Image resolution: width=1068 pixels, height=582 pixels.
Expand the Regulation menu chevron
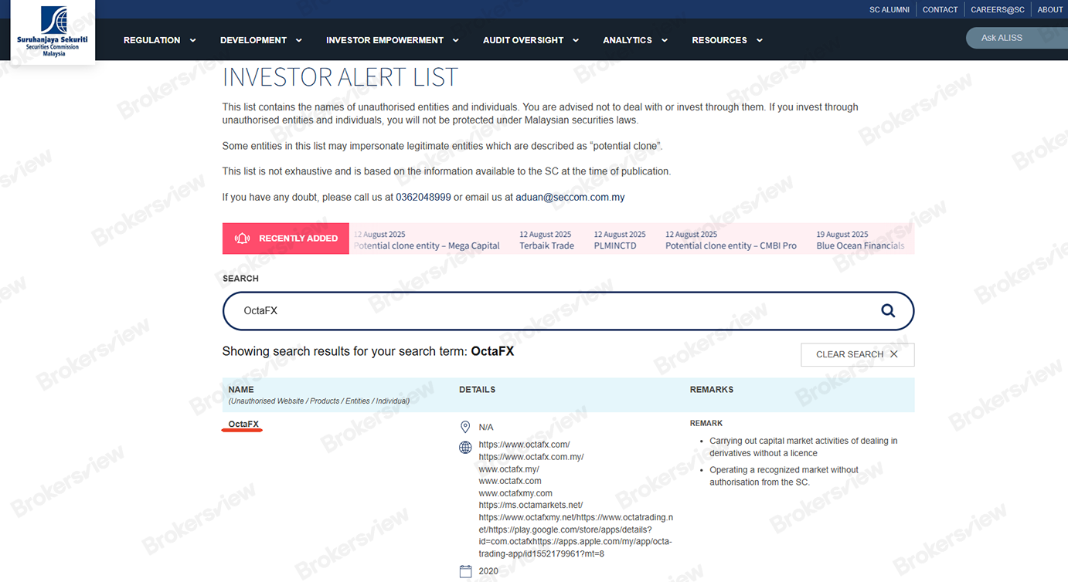192,40
